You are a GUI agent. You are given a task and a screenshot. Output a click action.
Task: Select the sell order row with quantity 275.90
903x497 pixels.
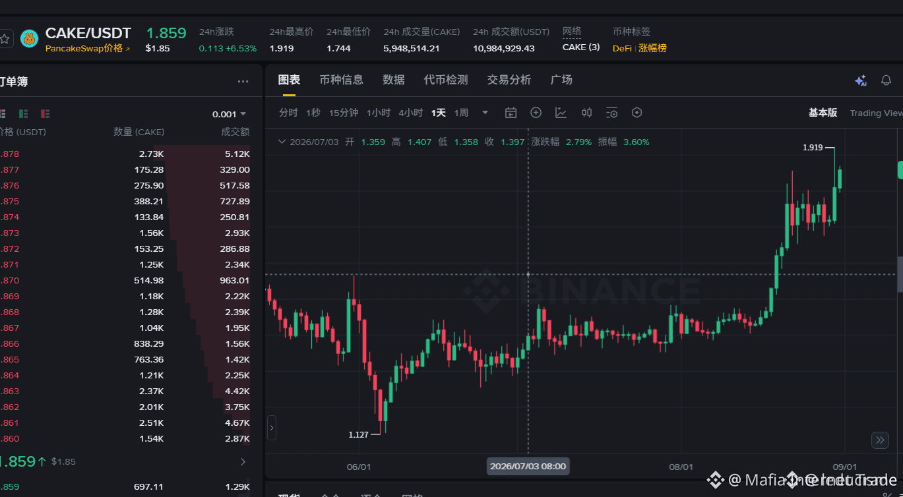[x=125, y=185]
